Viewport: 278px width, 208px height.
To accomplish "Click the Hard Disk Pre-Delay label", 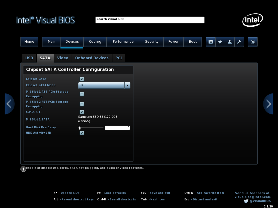I will pos(41,127).
